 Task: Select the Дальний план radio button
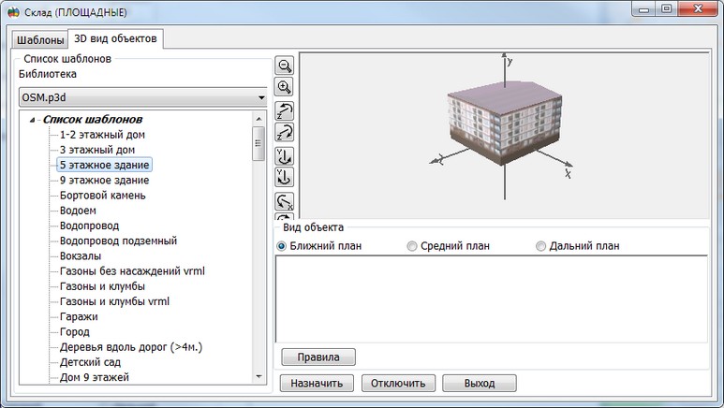(540, 246)
